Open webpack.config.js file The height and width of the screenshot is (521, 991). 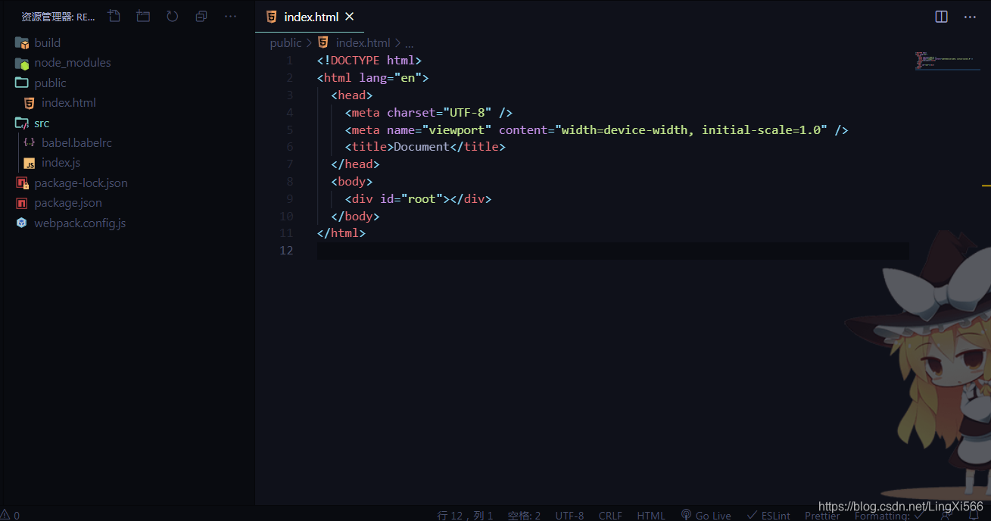coord(79,223)
